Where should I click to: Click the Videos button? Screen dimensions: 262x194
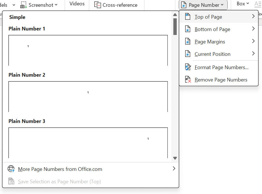(x=77, y=4)
